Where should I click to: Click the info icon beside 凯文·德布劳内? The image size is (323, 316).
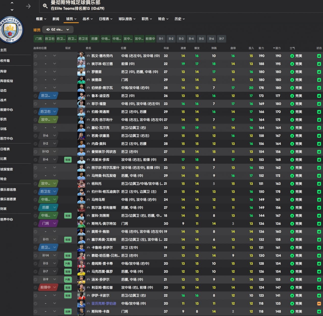88,56
